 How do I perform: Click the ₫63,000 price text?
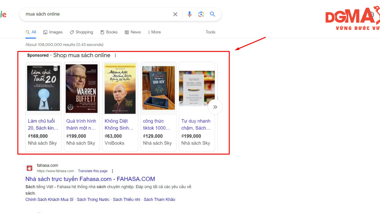point(113,136)
